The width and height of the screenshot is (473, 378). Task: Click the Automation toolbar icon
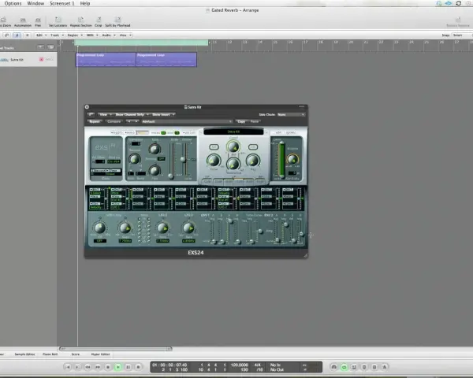point(23,20)
